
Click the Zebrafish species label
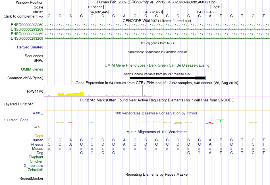[36, 170]
